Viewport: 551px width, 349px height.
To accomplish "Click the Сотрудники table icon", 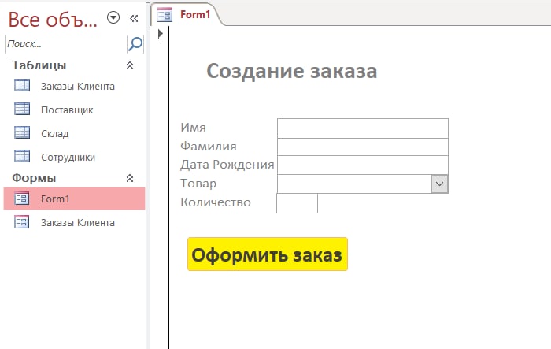I will [22, 156].
